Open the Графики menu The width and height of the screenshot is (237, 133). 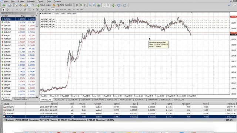pyautogui.click(x=31, y=1)
